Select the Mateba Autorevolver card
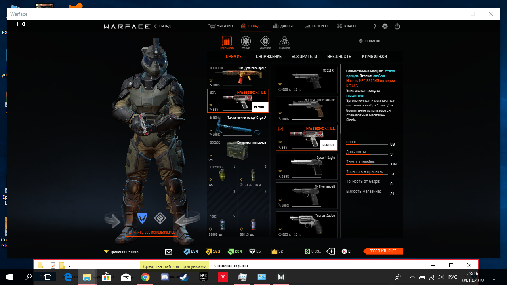The height and width of the screenshot is (285, 507). click(307, 109)
